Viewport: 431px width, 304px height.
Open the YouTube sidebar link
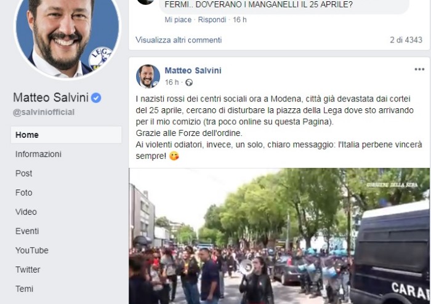click(x=32, y=250)
